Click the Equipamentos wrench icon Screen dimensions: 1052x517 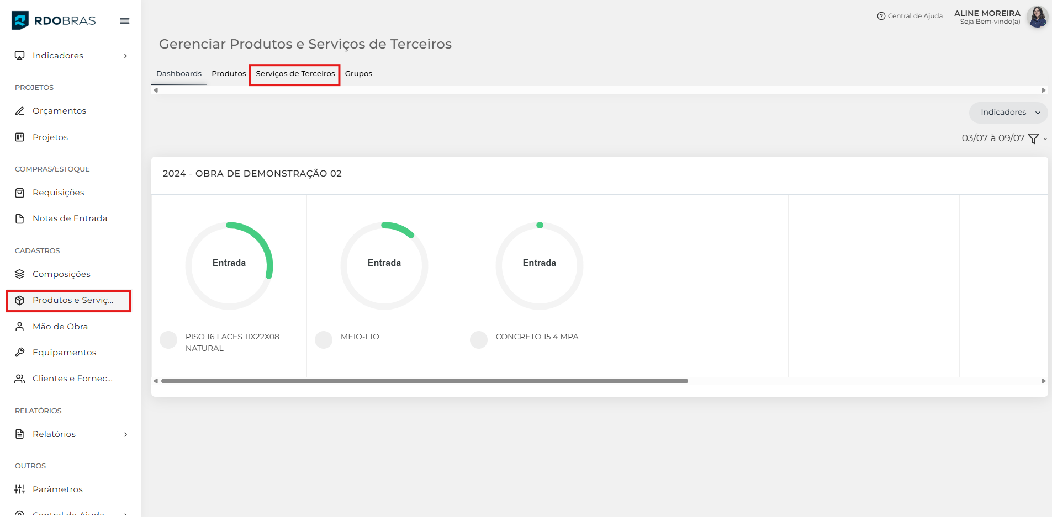pyautogui.click(x=20, y=353)
